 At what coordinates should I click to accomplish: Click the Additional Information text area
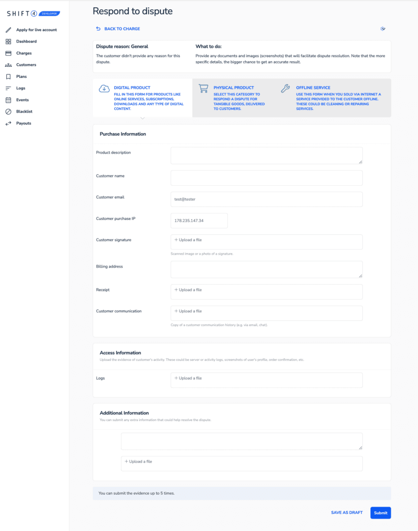(x=242, y=441)
